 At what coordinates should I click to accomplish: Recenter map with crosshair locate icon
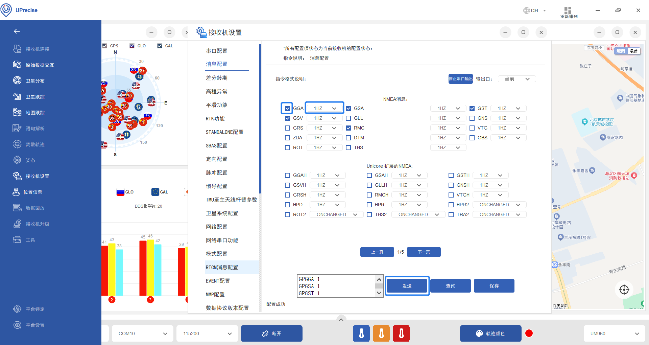click(624, 290)
